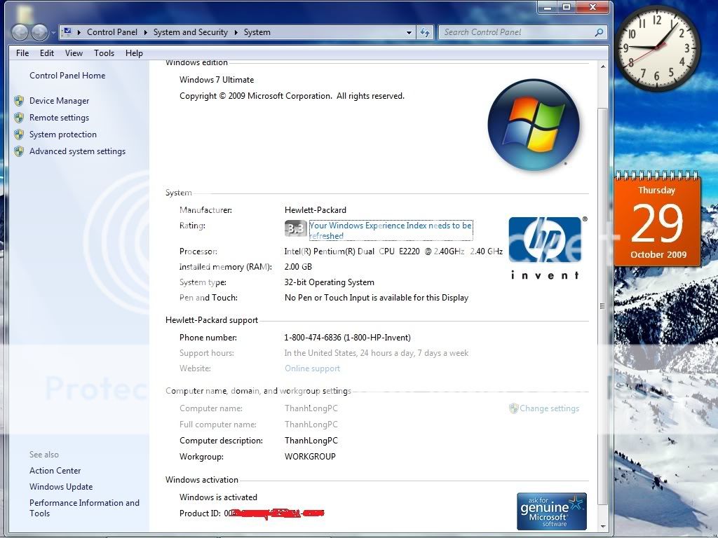
Task: Type in the Search Control Panel field
Action: (516, 32)
